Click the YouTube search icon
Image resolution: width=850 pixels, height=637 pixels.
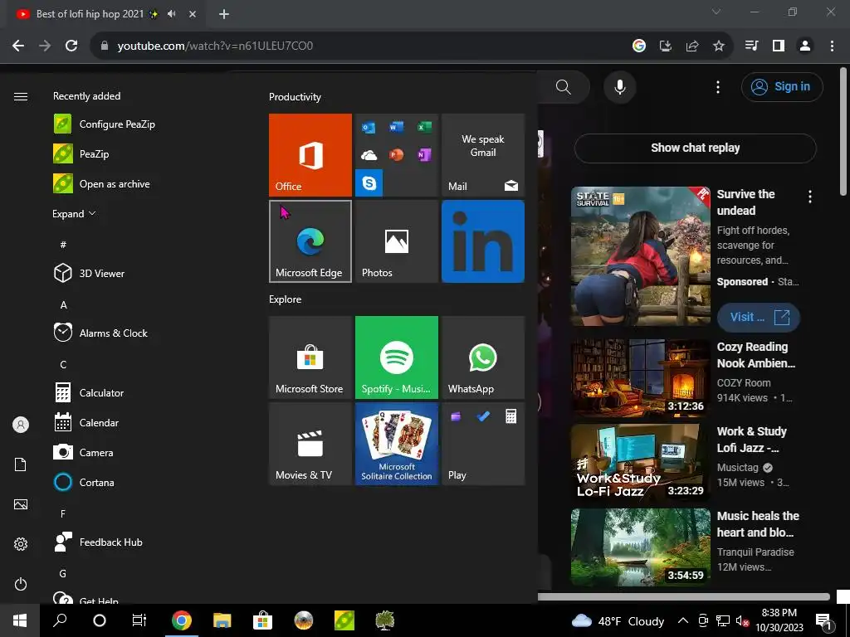point(564,86)
